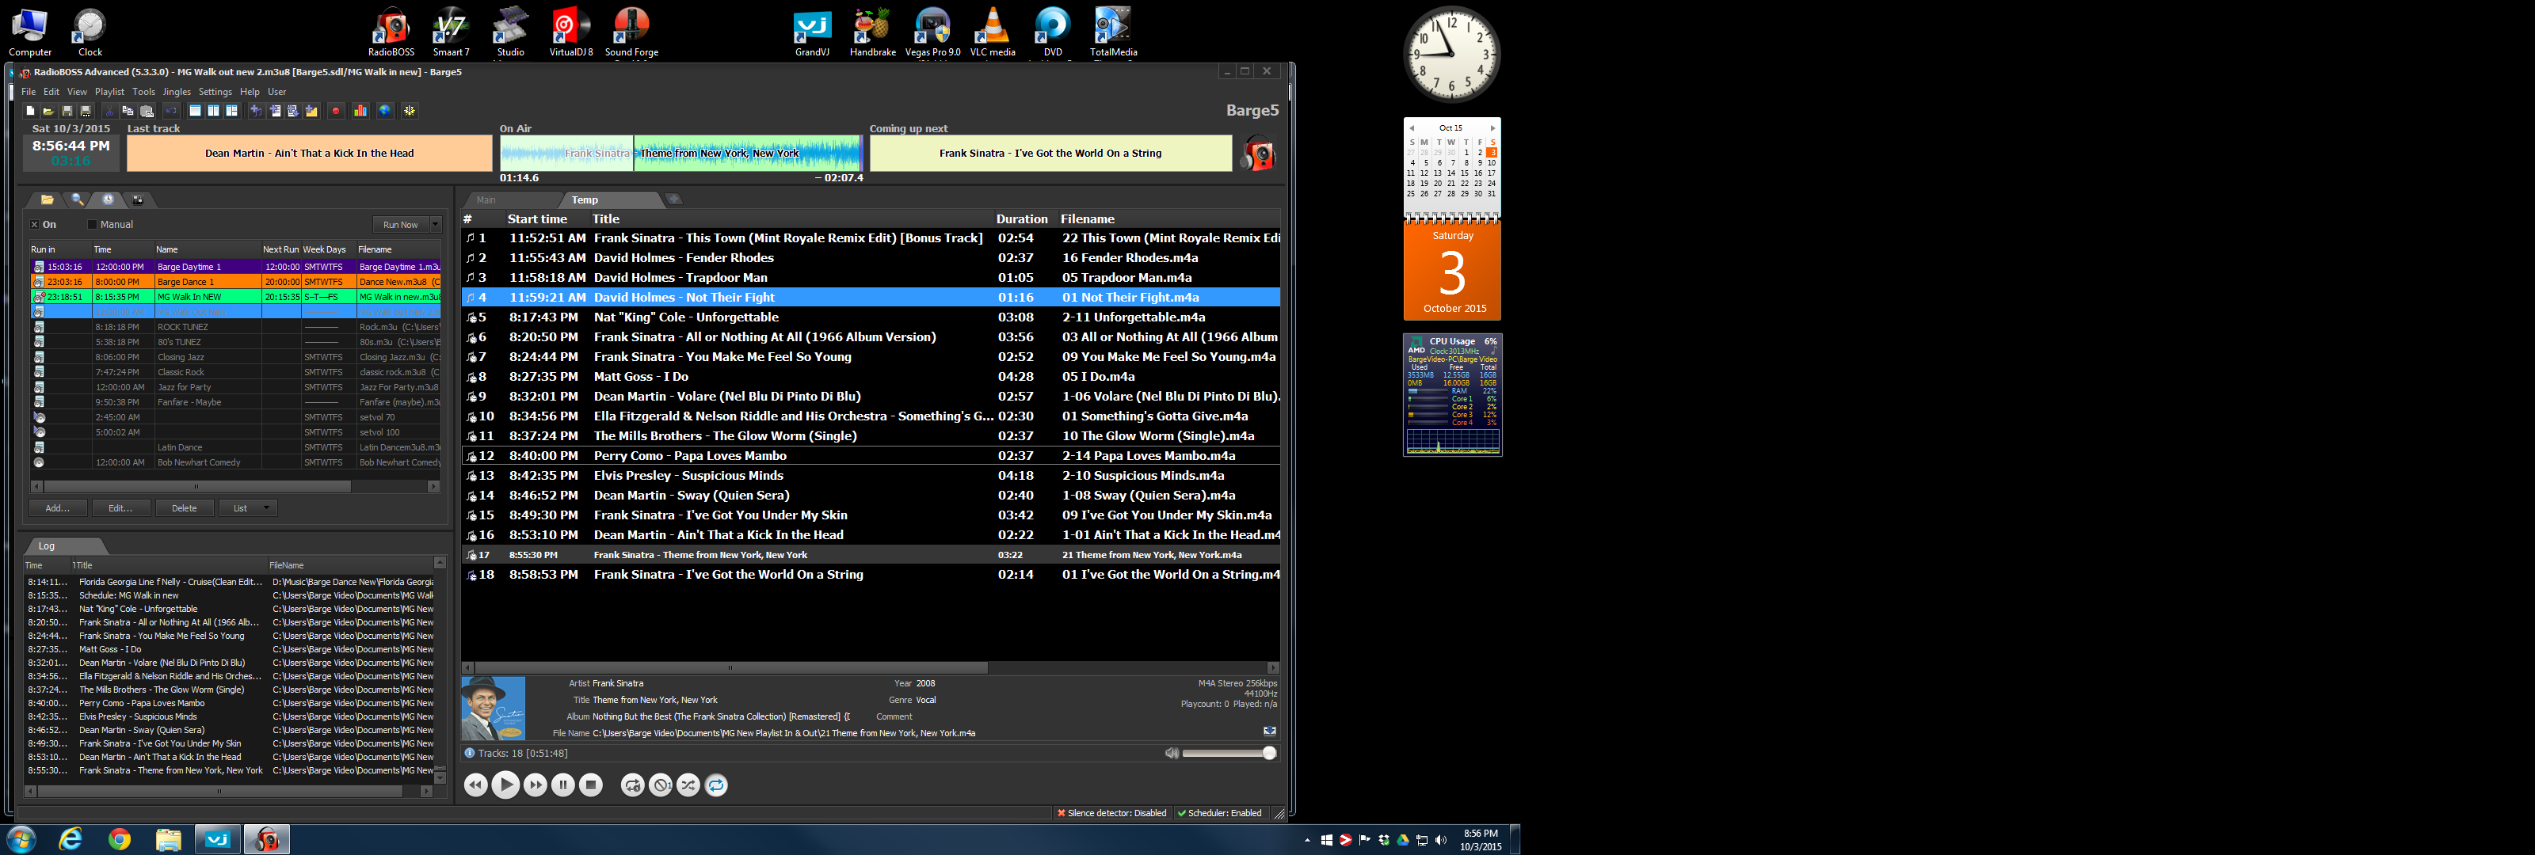The height and width of the screenshot is (855, 2535).
Task: Mute audio with the speaker icon
Action: [x=1171, y=754]
